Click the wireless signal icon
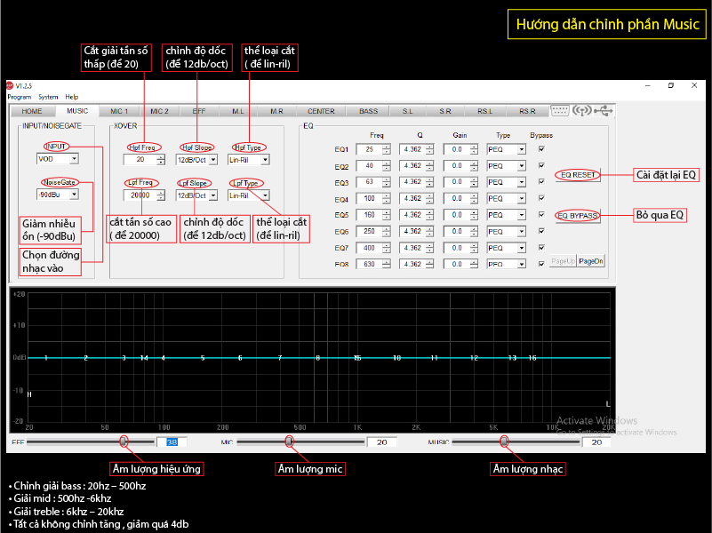 [581, 110]
